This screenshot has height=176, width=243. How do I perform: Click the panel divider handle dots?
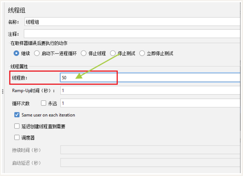(3, 91)
